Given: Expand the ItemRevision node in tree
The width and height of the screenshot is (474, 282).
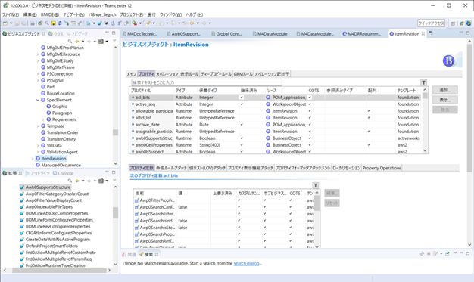Looking at the screenshot, I should click(32, 159).
